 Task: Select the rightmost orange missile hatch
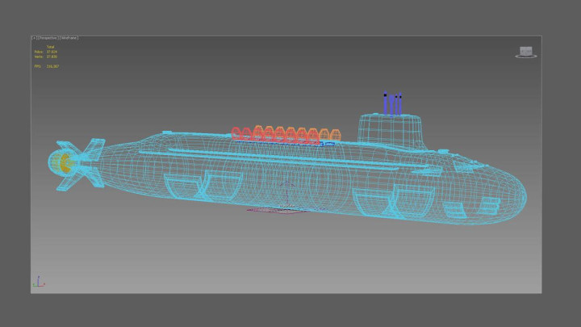point(335,135)
